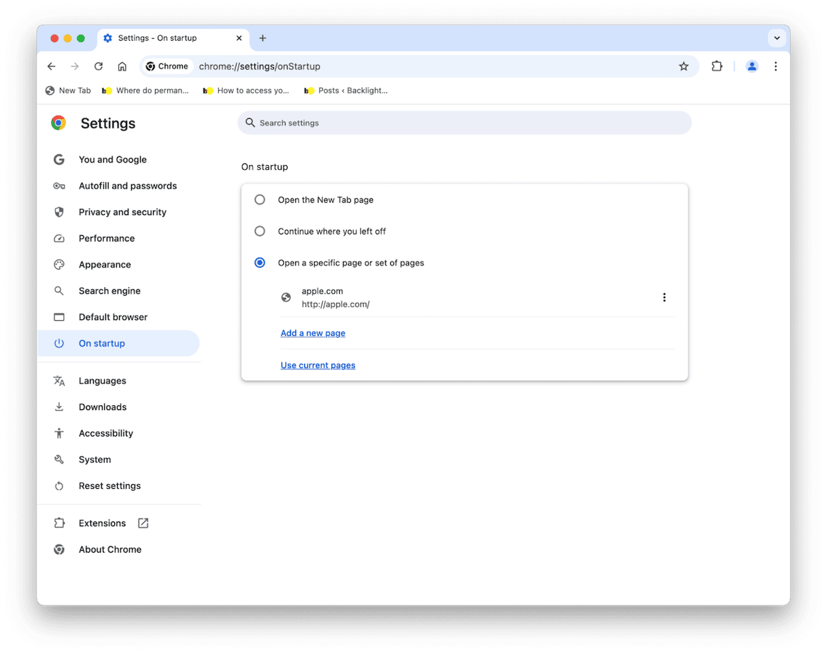Go to Search engine settings
Viewport: 827px width, 654px height.
click(x=118, y=291)
